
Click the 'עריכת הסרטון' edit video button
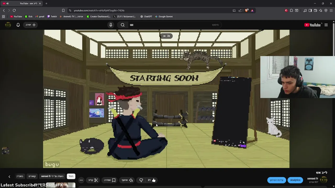pyautogui.click(x=277, y=180)
